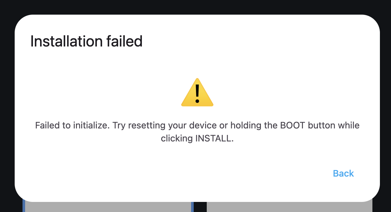Click the 'Installation failed' dialog heading
Viewport: 391px width, 212px height.
coord(86,41)
